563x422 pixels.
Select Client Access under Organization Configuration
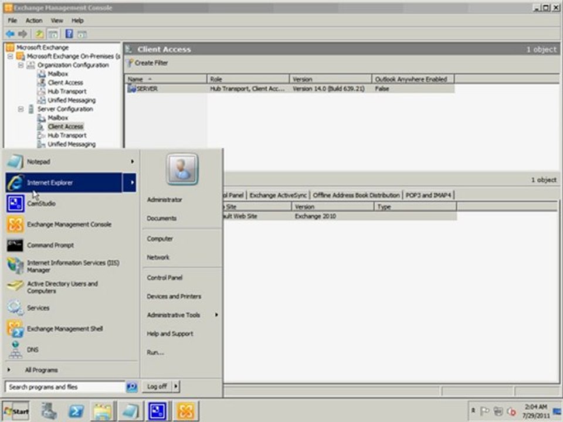tap(65, 83)
